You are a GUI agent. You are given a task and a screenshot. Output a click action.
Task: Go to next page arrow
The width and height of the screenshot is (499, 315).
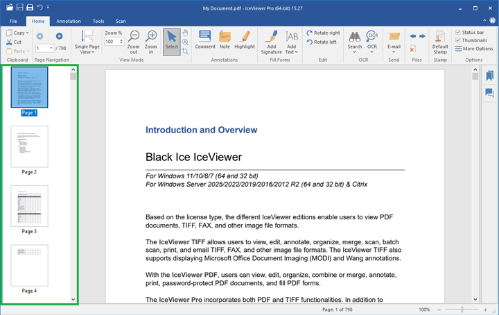59,36
